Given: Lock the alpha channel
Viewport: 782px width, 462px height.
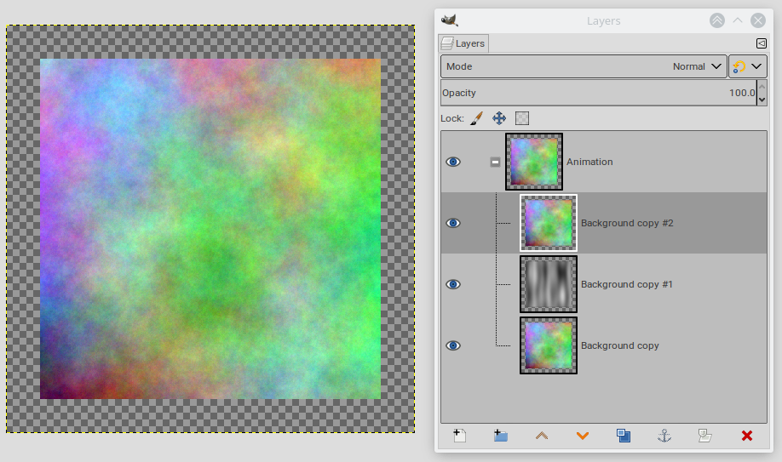Looking at the screenshot, I should [522, 118].
